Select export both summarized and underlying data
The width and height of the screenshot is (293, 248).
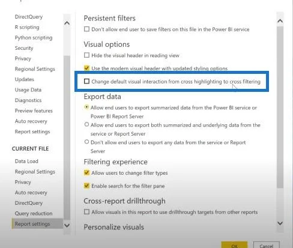(x=86, y=124)
